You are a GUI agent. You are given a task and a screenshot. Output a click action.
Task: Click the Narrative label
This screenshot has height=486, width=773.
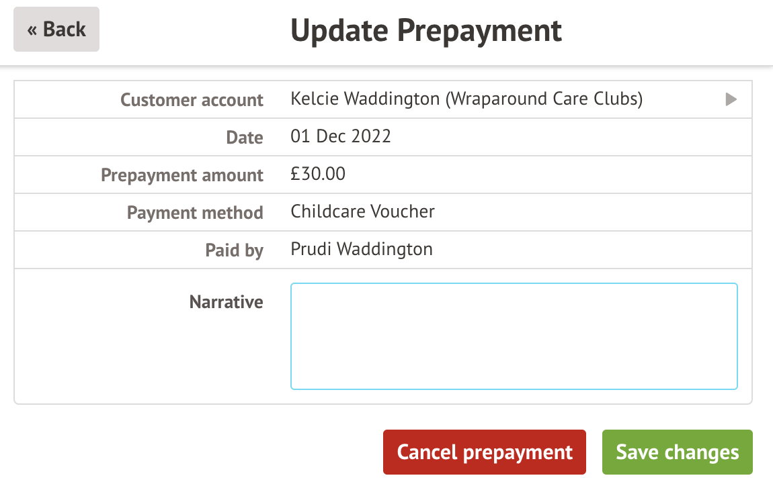(226, 301)
